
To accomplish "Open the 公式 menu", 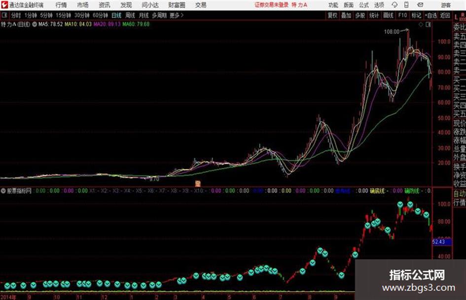I will coord(364,5).
